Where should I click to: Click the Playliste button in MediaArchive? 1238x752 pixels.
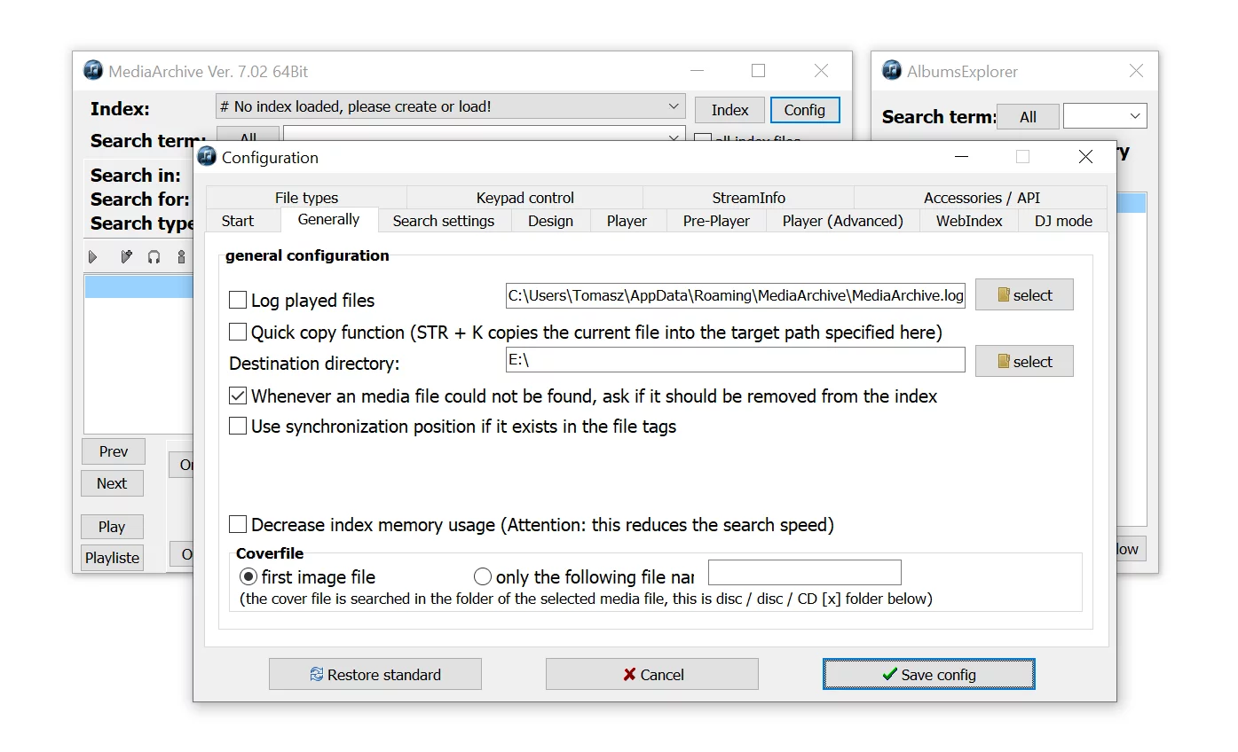(x=112, y=558)
